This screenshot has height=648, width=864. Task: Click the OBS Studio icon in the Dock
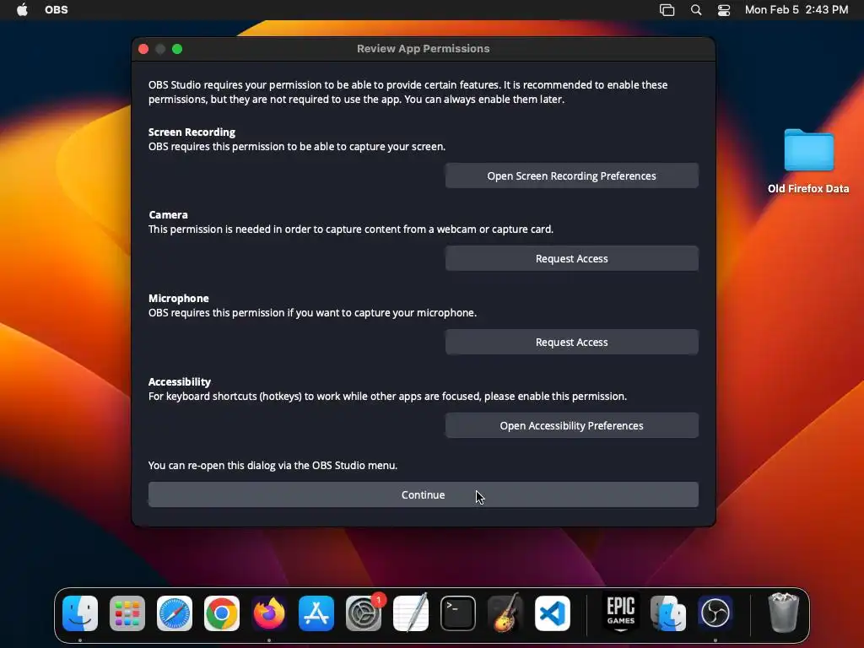715,613
